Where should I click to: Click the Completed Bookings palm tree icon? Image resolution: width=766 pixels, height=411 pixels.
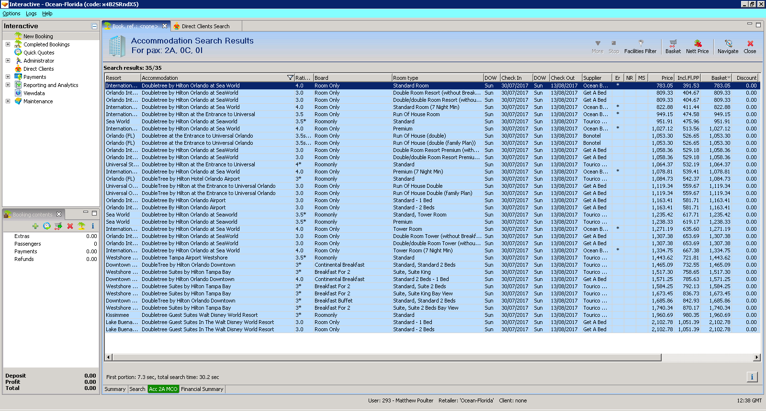click(18, 44)
